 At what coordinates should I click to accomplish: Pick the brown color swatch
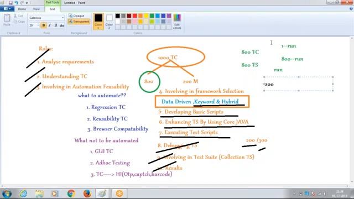(x=129, y=22)
